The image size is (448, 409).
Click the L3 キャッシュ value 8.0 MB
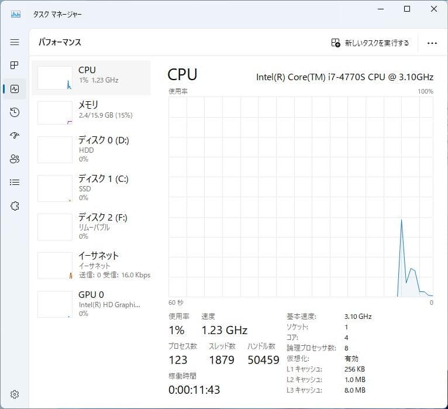pos(355,390)
